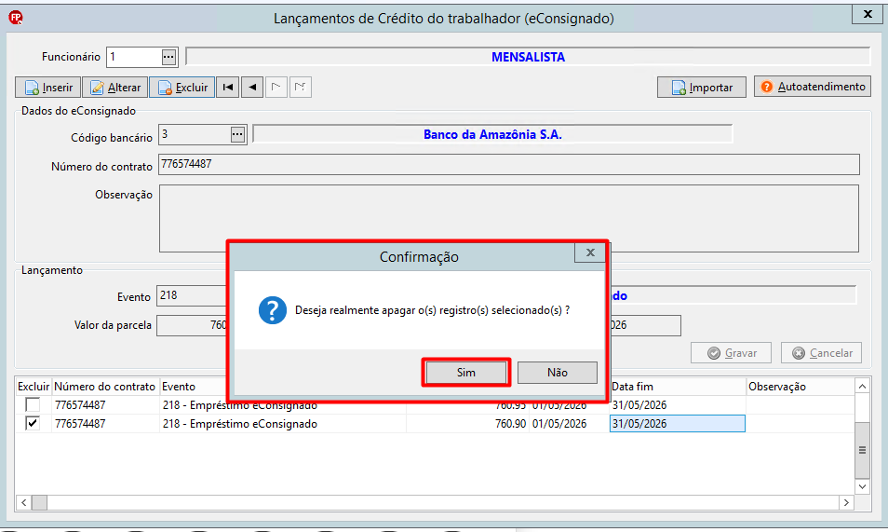Click the Observação column header
The height and width of the screenshot is (532, 888).
pos(800,387)
